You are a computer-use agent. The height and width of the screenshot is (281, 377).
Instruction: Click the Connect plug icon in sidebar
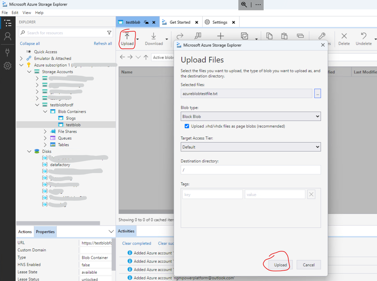[7, 52]
